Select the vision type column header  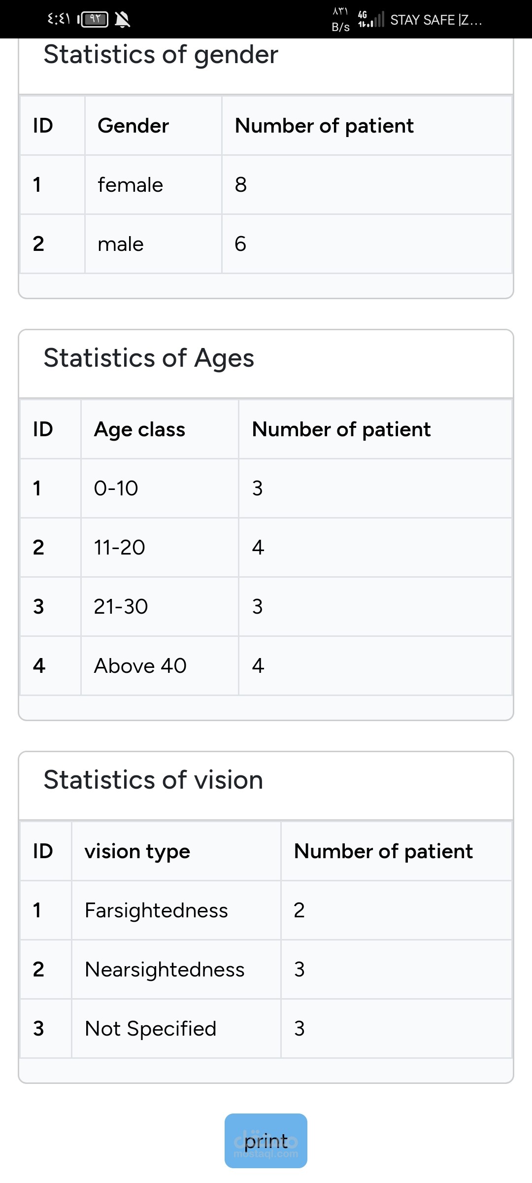137,851
